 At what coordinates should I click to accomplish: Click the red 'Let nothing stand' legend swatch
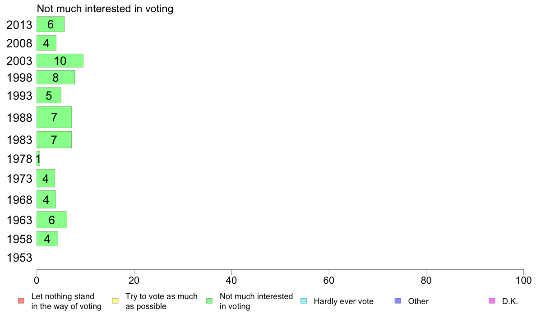[21, 301]
